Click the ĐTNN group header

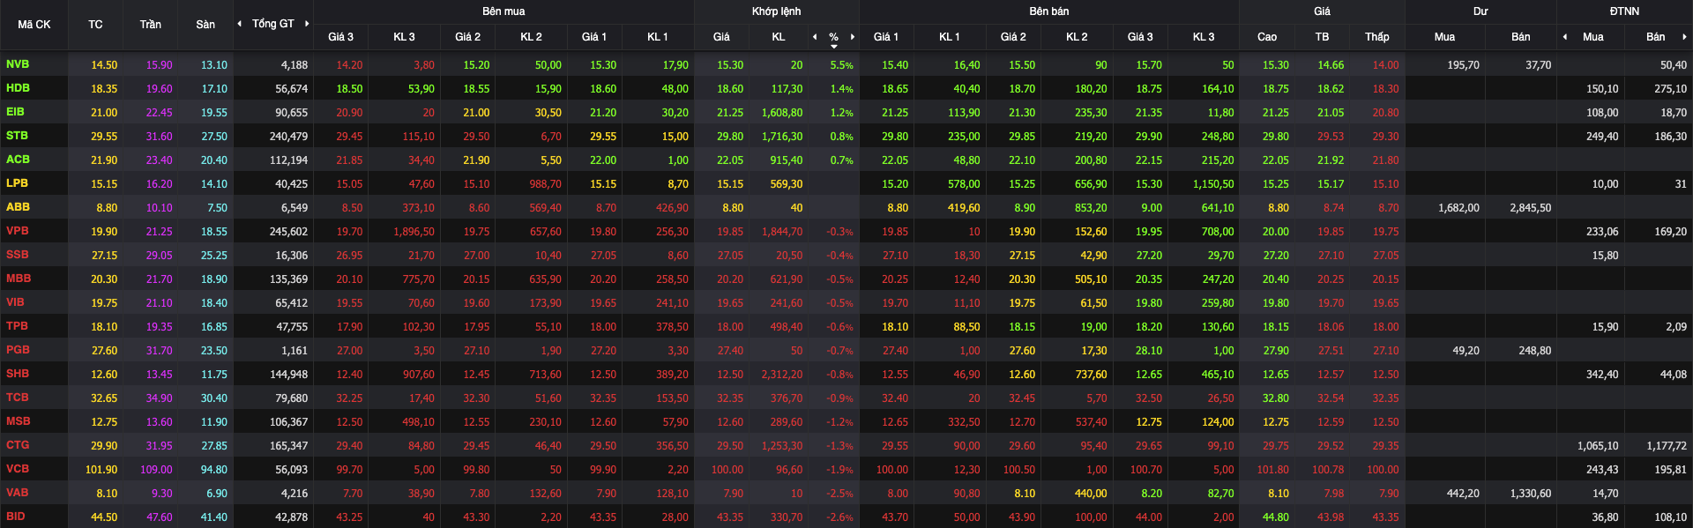tap(1624, 11)
